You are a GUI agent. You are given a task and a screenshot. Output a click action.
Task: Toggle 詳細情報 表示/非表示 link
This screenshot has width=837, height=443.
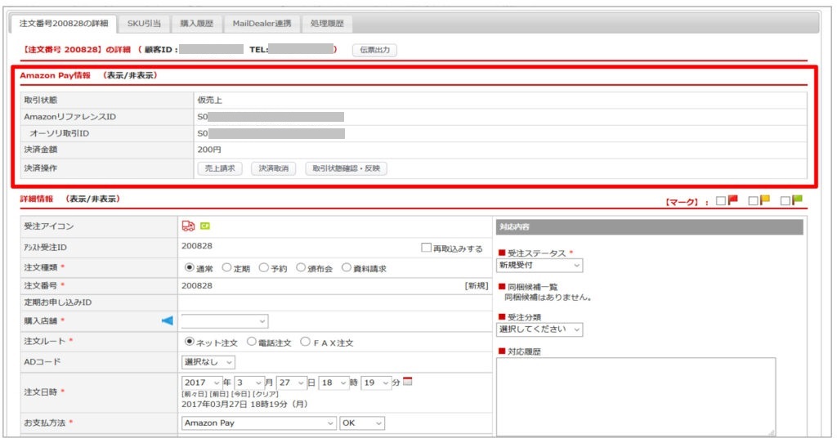[93, 199]
